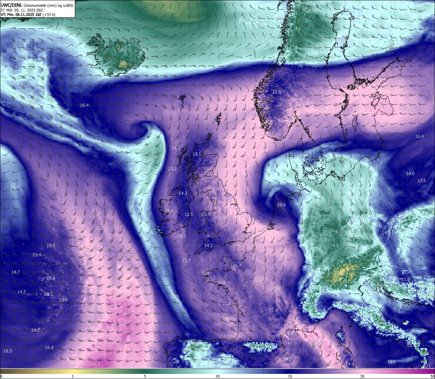Click the 23.5 value on the map
This screenshot has height=379, width=435.
(51, 246)
